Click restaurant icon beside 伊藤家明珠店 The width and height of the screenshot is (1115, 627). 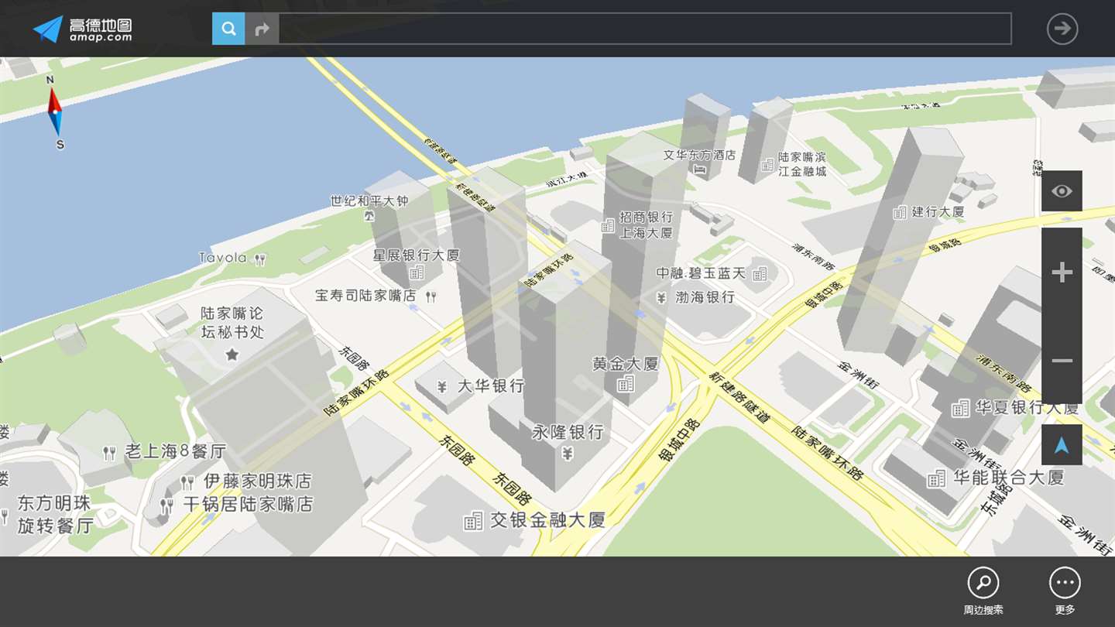pyautogui.click(x=187, y=482)
